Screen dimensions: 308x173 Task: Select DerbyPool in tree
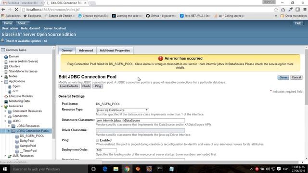[27, 141]
